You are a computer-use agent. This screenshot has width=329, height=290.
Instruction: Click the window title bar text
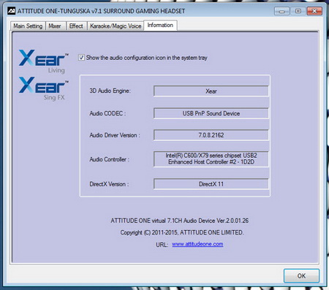tap(101, 11)
